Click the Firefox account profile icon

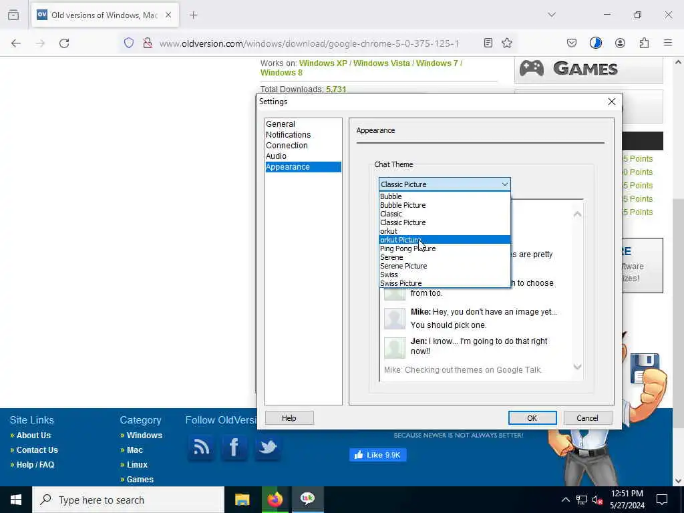tap(620, 43)
